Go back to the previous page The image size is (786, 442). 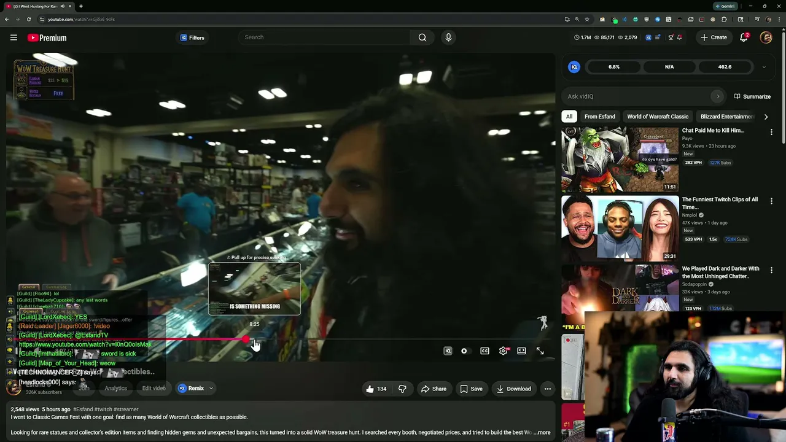[7, 19]
